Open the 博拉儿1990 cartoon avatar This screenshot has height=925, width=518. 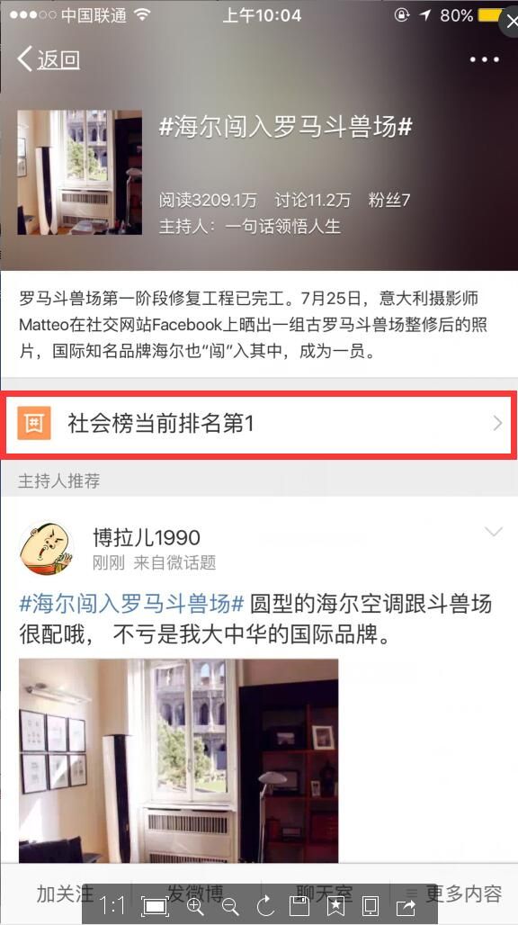click(47, 549)
